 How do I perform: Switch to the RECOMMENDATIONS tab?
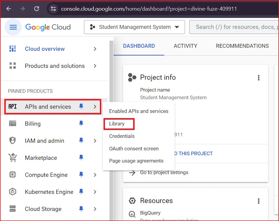click(242, 46)
